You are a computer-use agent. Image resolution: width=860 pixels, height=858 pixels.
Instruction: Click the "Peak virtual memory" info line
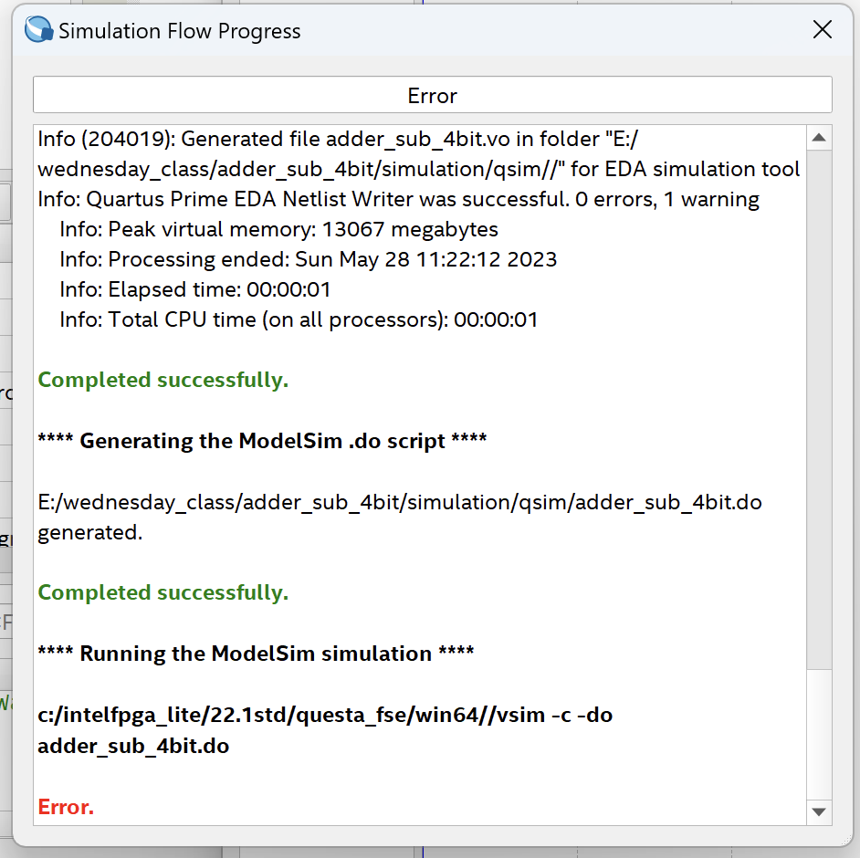(278, 228)
